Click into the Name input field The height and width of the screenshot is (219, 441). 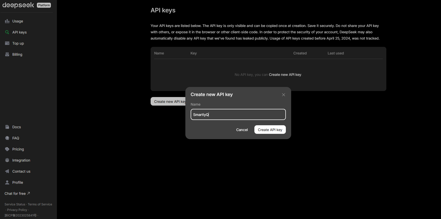point(238,114)
